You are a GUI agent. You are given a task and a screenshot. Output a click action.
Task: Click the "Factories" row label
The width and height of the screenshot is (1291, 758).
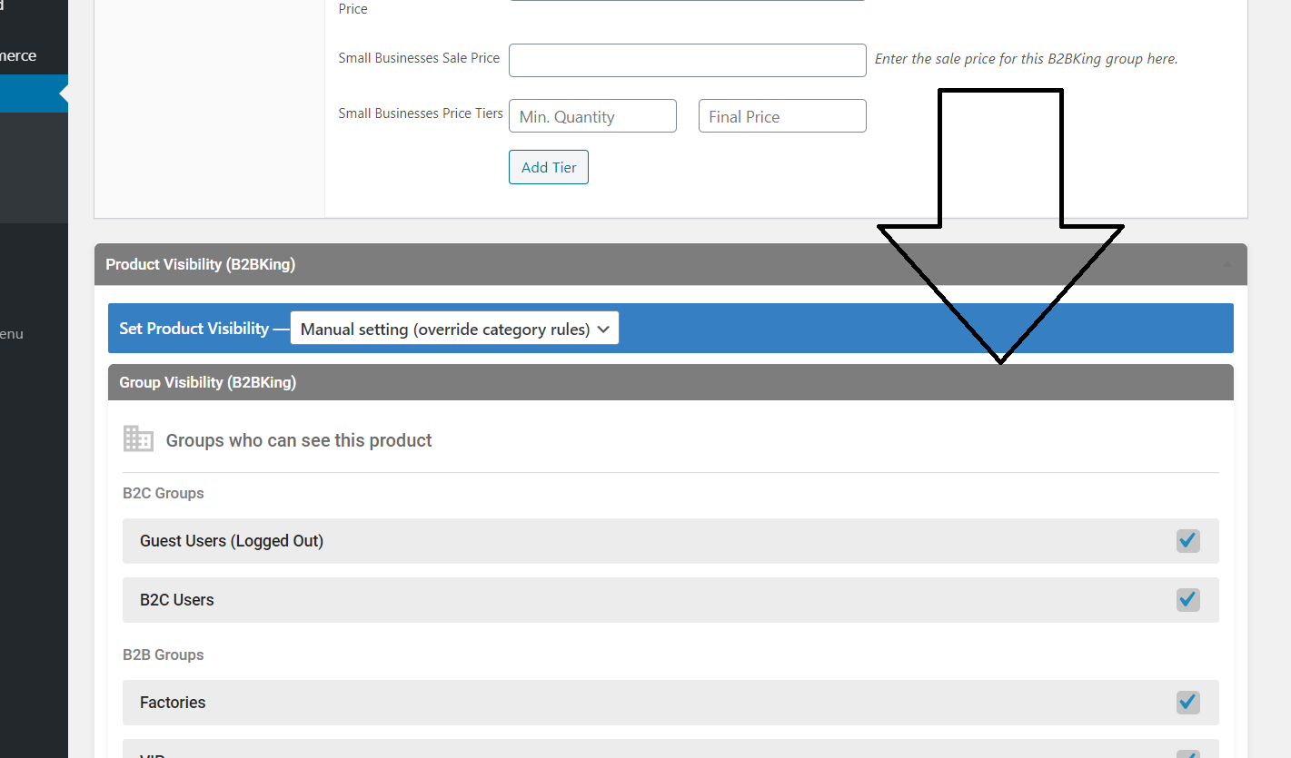point(173,703)
